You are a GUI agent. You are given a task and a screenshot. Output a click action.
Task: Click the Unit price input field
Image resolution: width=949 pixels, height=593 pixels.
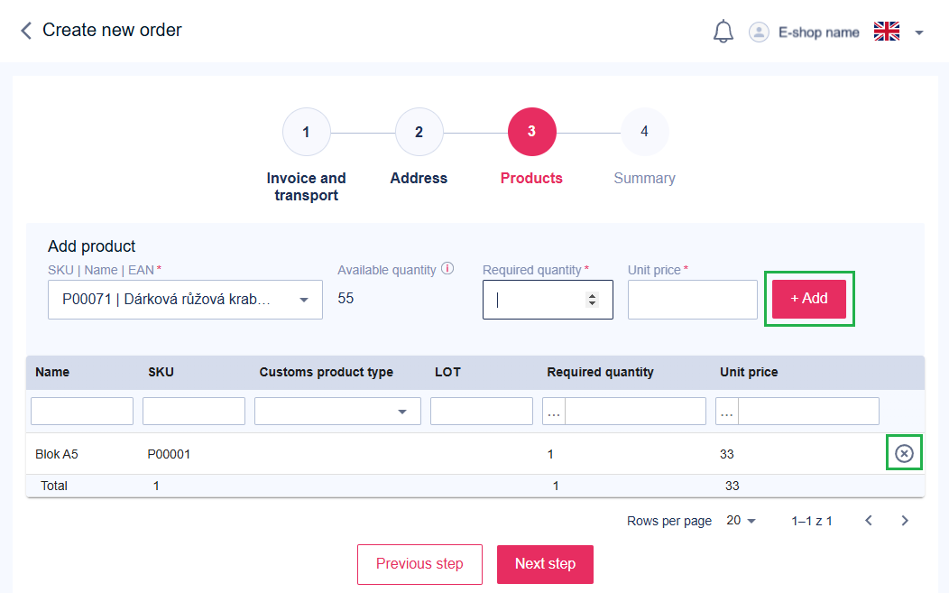[692, 300]
